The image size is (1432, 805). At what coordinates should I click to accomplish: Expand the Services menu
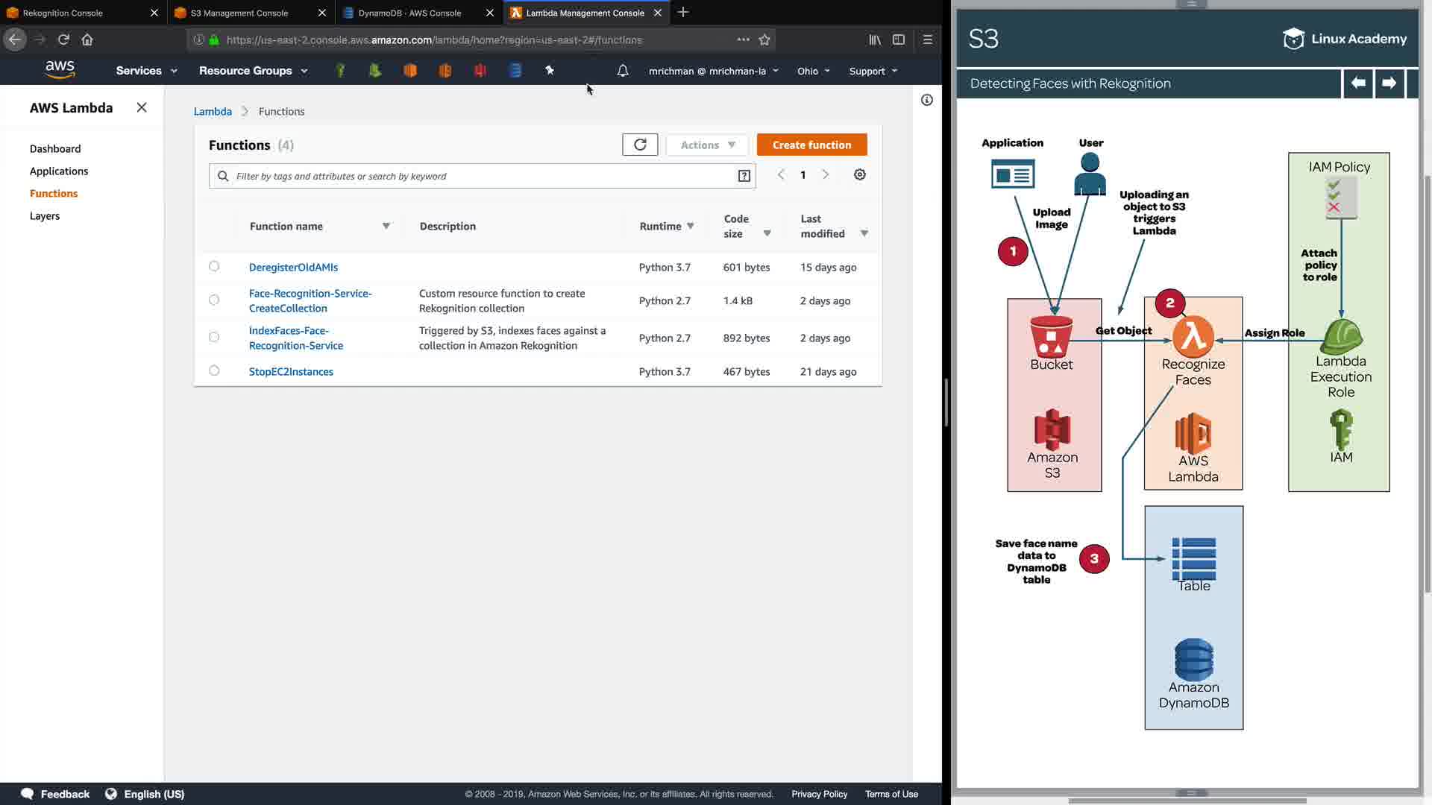point(146,71)
